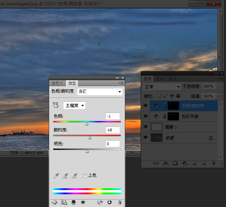Click the 飽和度 saturation slider handle
The image size is (226, 207).
pos(89,138)
